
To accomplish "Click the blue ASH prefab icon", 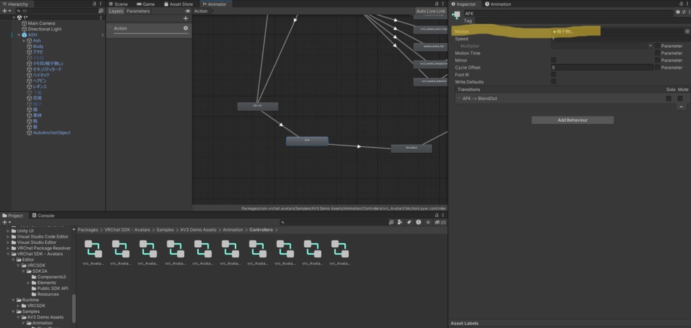I will pyautogui.click(x=24, y=35).
